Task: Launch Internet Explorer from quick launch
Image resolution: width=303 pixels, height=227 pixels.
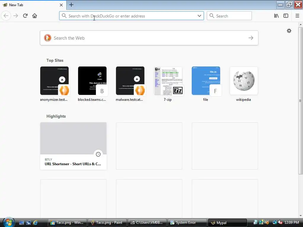Action: [x=36, y=223]
